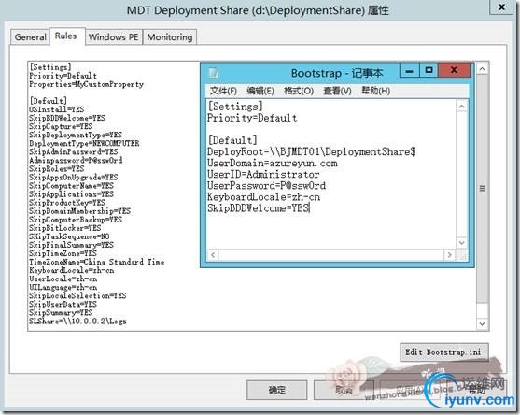Click SkipDomainMembership=YES rule line
The height and width of the screenshot is (415, 520).
pos(79,211)
